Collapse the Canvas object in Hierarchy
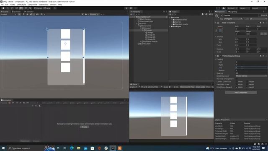 pos(137,23)
